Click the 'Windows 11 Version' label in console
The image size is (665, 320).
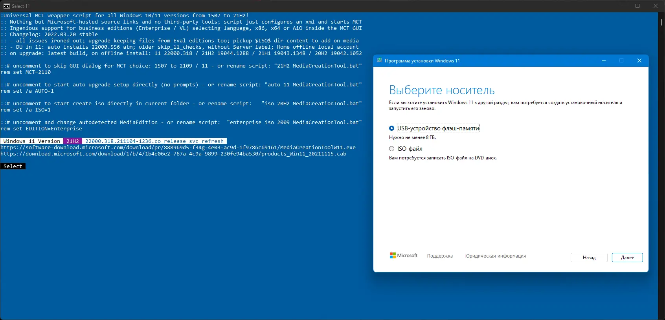pos(32,141)
